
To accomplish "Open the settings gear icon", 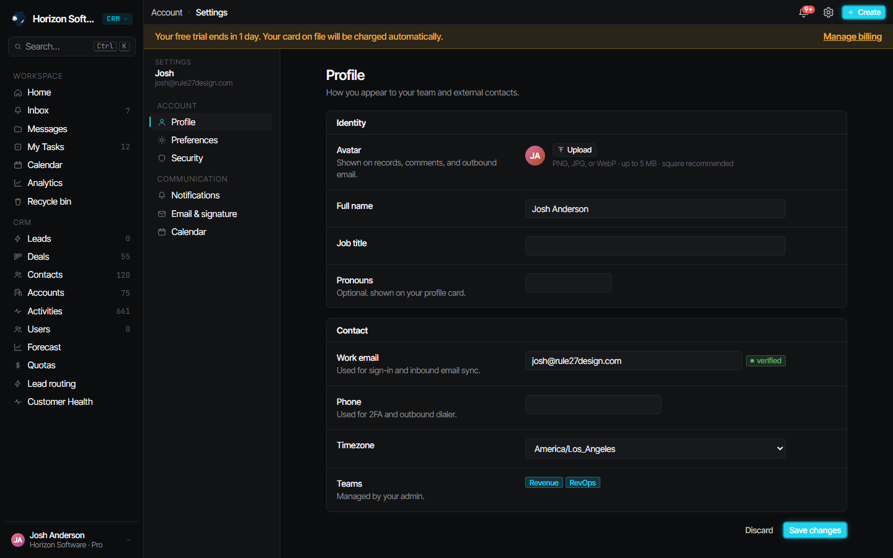I will tap(829, 12).
